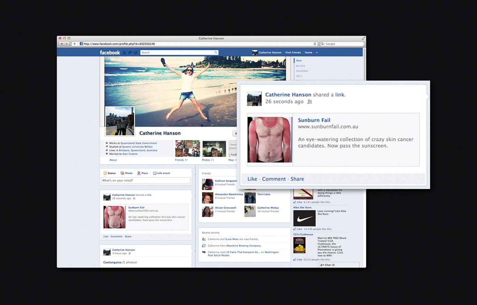
Task: Switch to the Photo composer tab
Action: click(126, 173)
